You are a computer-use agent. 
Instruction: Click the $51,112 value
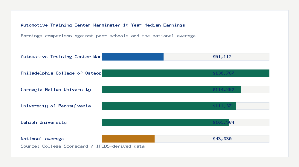222,57
